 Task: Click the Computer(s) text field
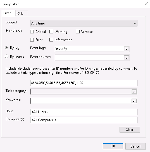pos(84,120)
